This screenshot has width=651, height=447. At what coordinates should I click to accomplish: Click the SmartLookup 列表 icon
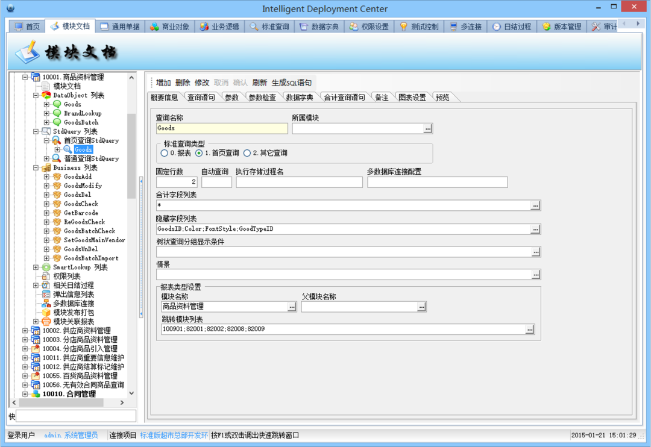pyautogui.click(x=46, y=267)
